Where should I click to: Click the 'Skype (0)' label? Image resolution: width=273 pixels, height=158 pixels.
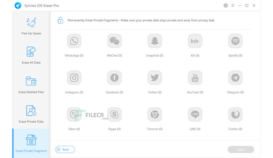click(114, 129)
